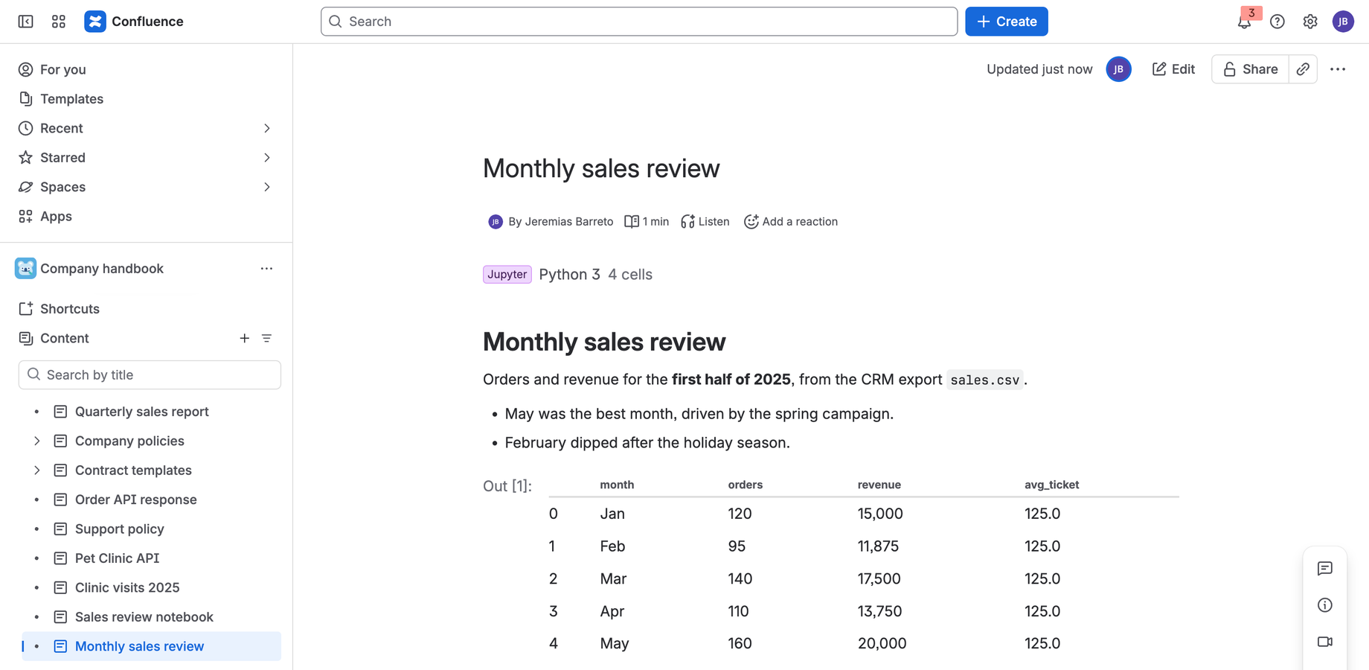
Task: Add a reaction to the page
Action: click(x=790, y=222)
